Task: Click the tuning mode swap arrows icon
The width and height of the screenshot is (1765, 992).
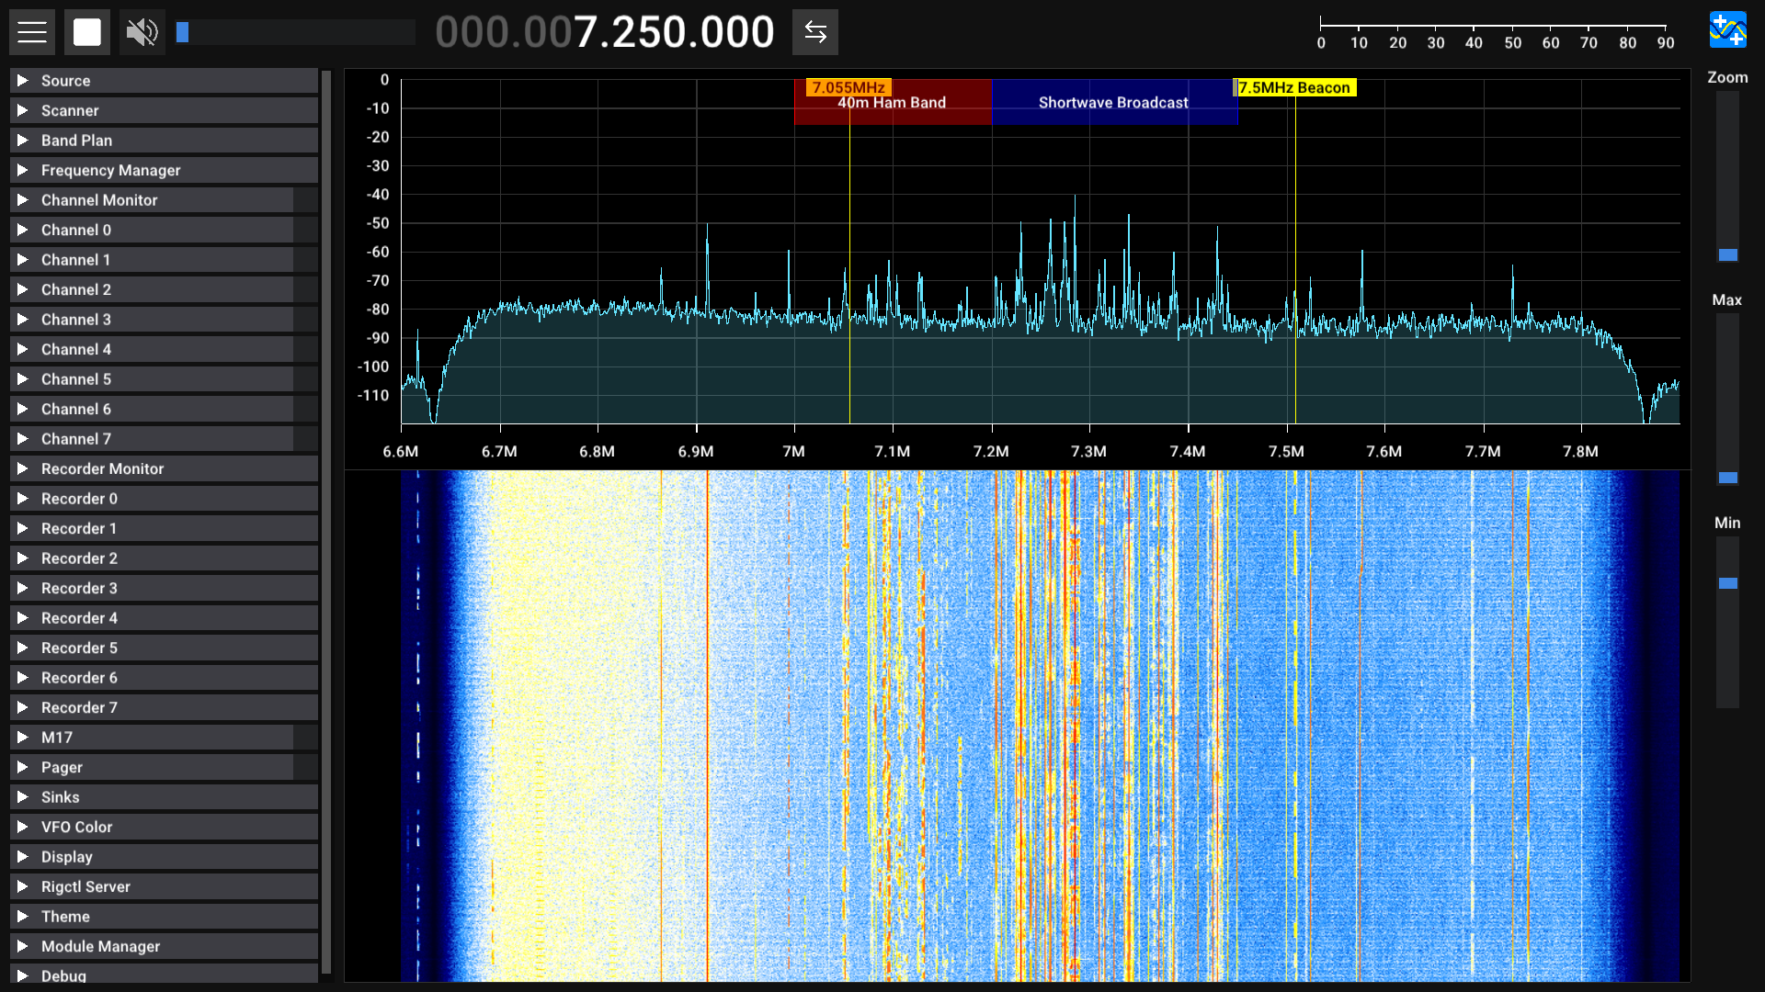Action: [814, 32]
